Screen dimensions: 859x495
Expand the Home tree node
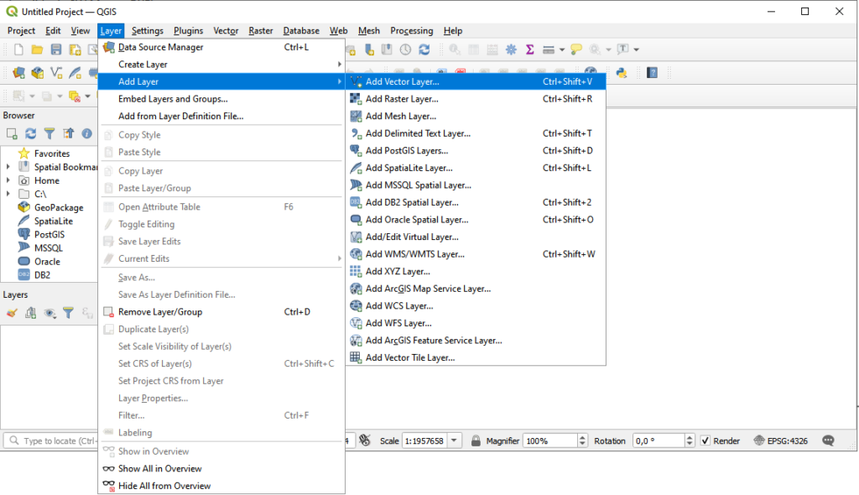click(x=8, y=180)
